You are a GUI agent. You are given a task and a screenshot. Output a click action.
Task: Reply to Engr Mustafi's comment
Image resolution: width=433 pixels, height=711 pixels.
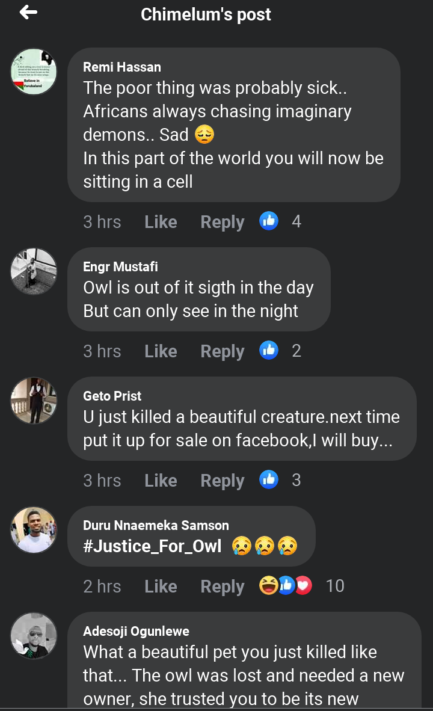pos(222,351)
